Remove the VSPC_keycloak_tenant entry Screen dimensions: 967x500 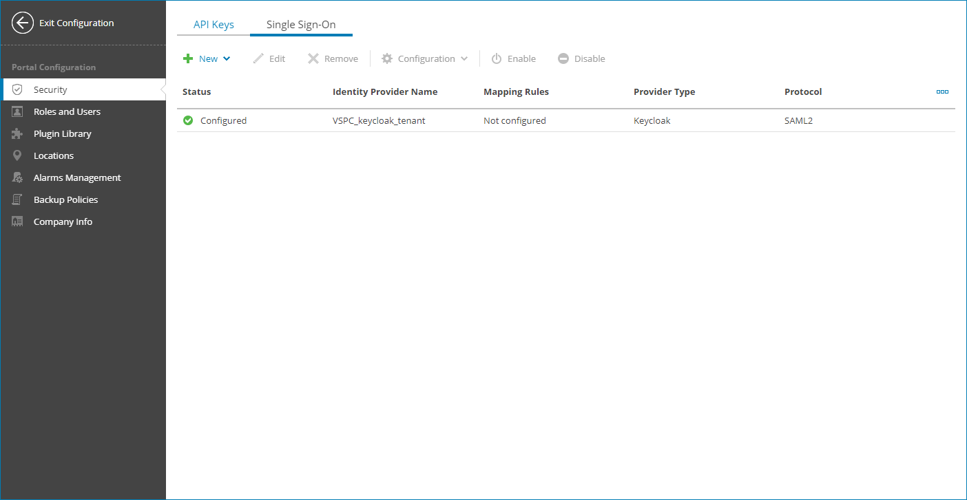(x=333, y=58)
